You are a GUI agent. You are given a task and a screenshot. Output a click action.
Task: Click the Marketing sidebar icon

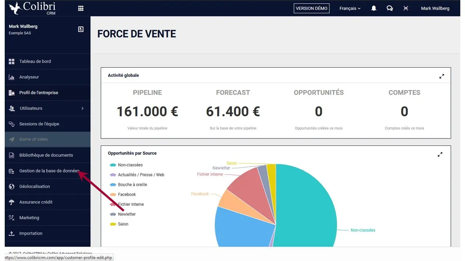12,218
